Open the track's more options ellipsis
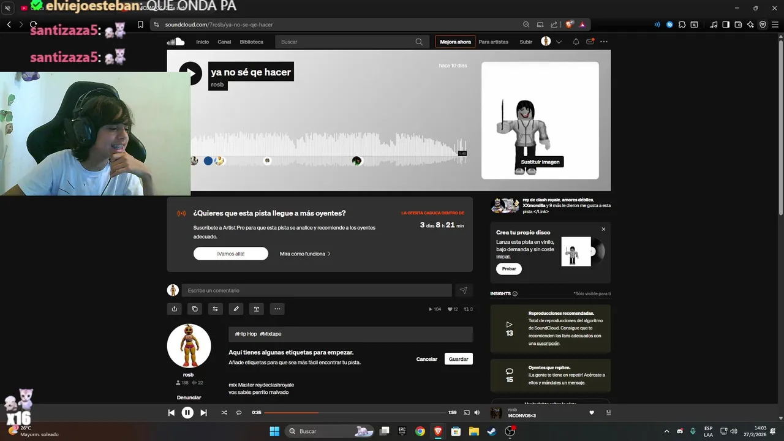 [x=277, y=309]
